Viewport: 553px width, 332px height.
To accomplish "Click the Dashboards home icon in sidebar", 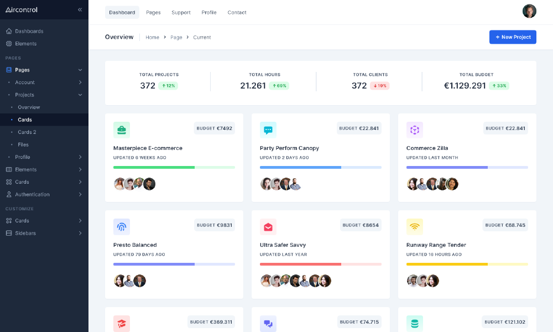I will [9, 31].
